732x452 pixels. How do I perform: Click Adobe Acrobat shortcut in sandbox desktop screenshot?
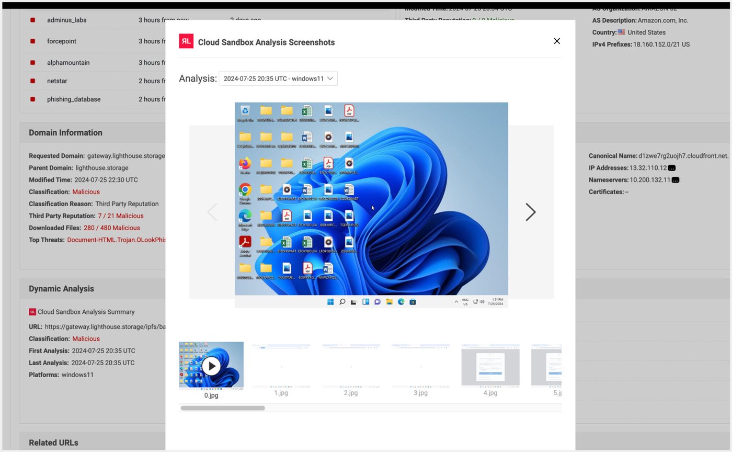(245, 245)
